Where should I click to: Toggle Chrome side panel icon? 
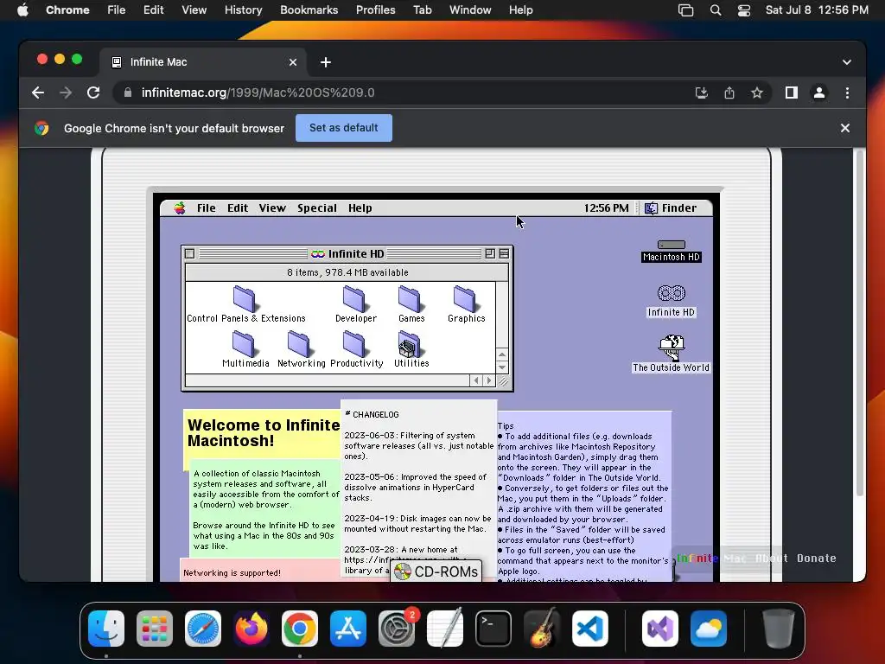point(792,93)
